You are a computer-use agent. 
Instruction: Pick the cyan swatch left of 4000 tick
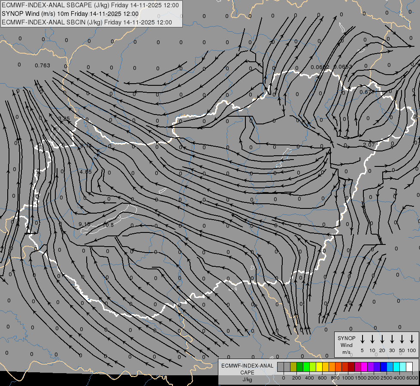pyautogui.click(x=396, y=367)
